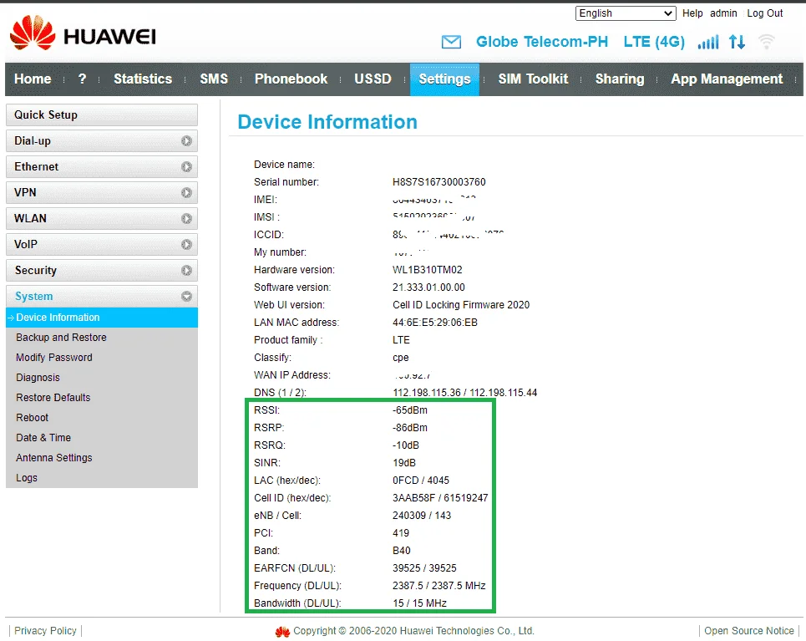Open the envelope messages icon

coord(451,42)
